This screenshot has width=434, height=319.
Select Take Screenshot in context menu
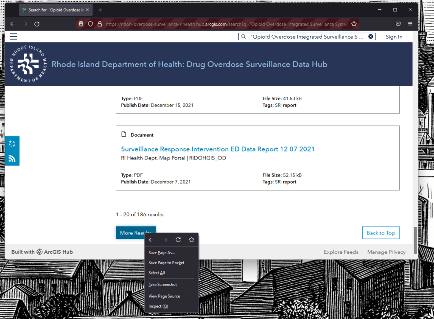coord(162,285)
